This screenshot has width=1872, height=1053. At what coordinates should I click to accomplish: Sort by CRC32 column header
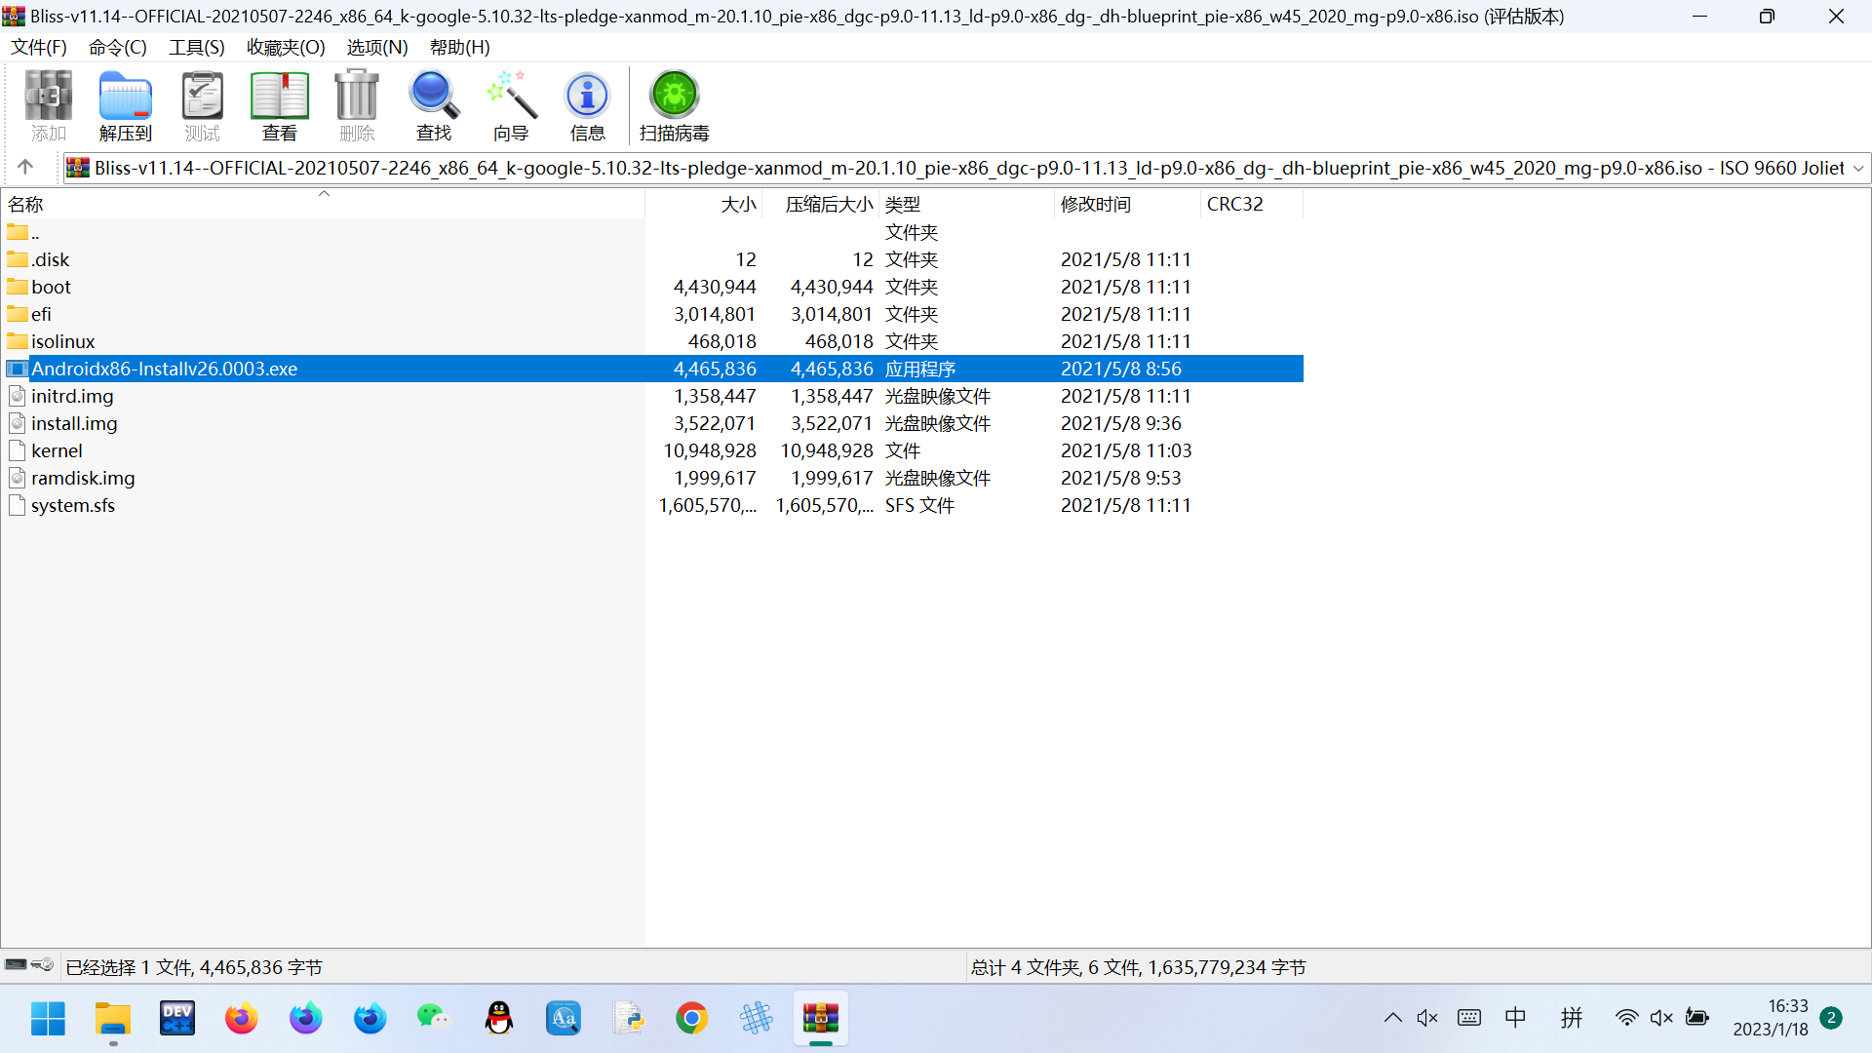point(1252,204)
